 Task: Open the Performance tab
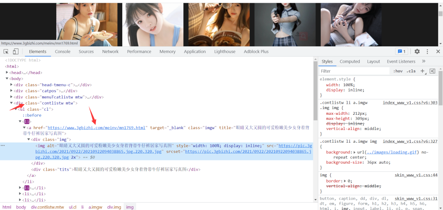(139, 51)
